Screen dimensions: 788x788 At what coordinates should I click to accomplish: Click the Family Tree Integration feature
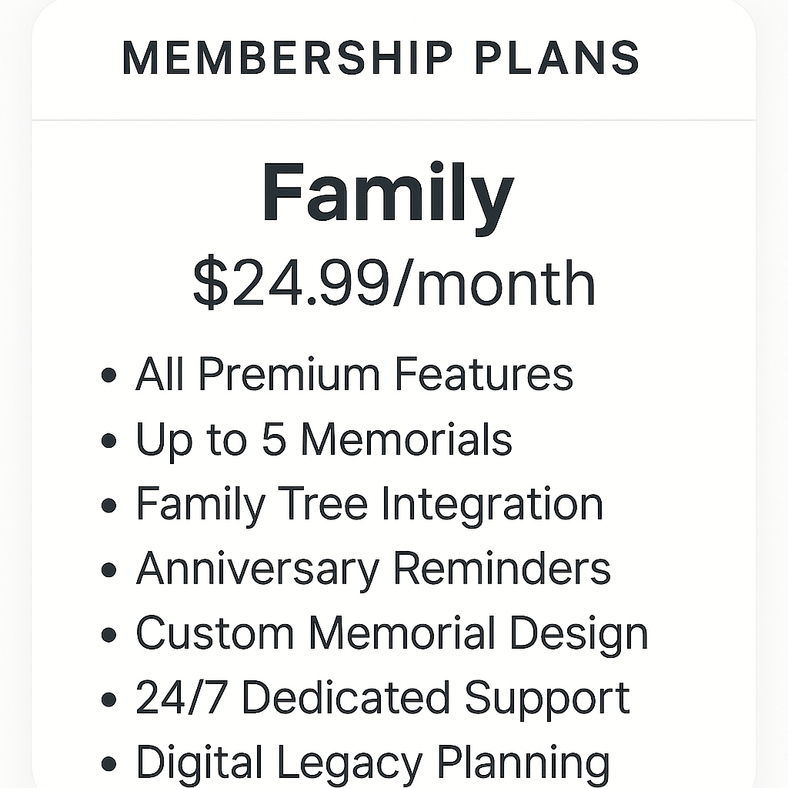369,504
